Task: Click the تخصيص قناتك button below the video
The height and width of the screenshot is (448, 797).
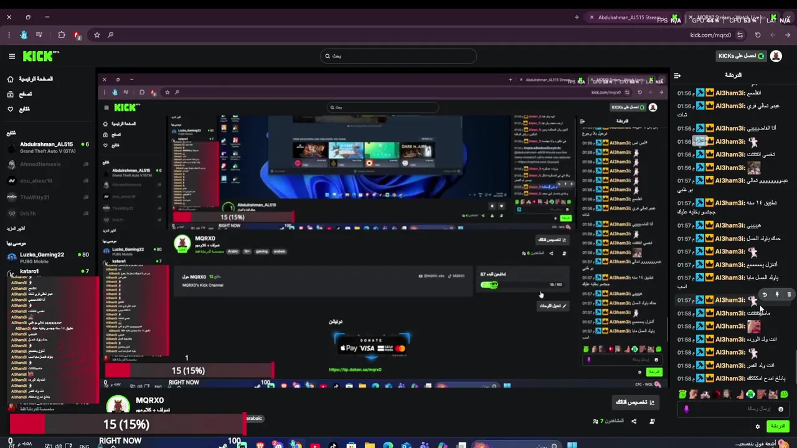Action: 635,403
